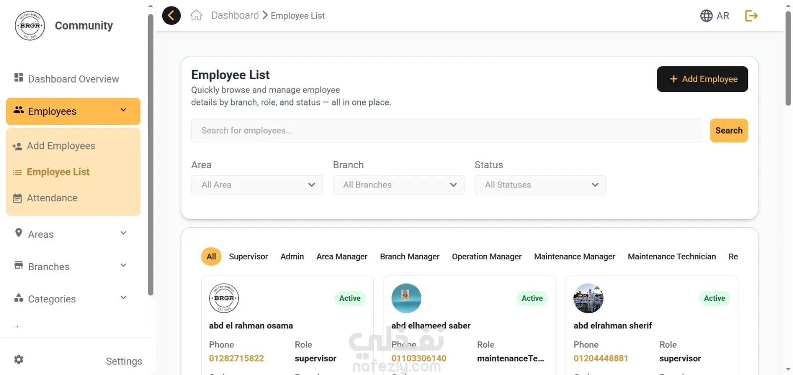Open the All Branches dropdown
This screenshot has width=793, height=375.
(399, 185)
